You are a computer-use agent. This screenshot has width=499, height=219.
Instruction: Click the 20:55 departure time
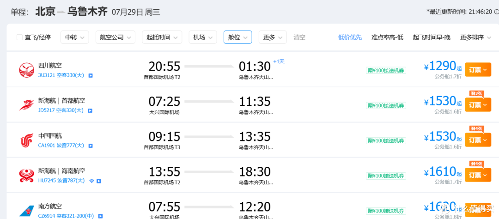coord(164,67)
